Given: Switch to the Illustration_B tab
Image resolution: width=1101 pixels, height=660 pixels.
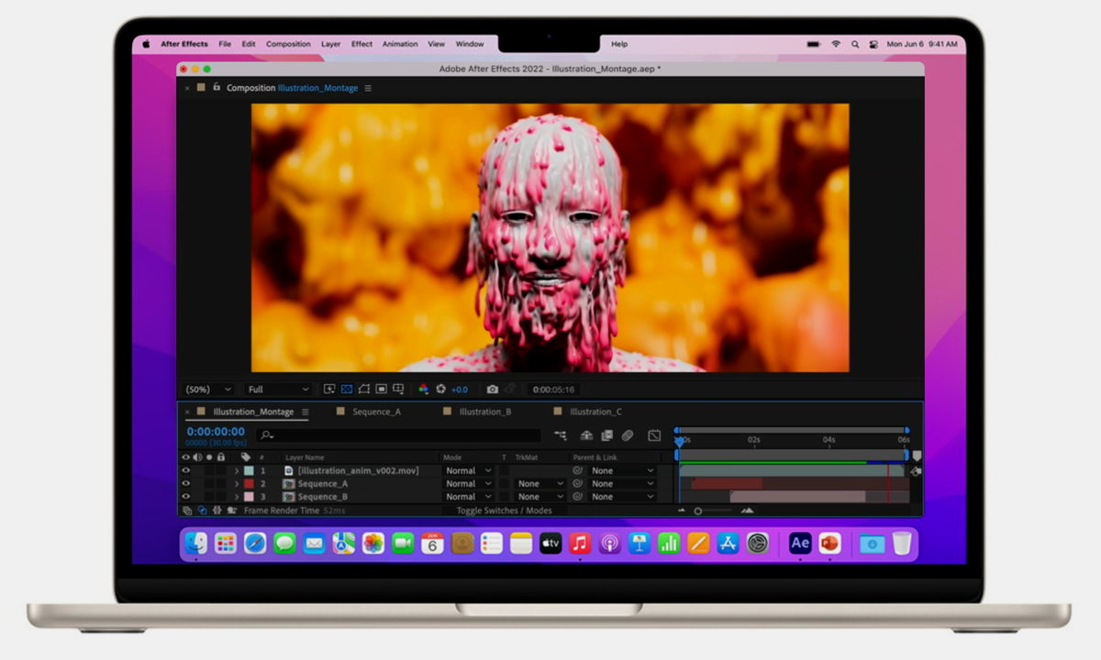Looking at the screenshot, I should (x=486, y=412).
